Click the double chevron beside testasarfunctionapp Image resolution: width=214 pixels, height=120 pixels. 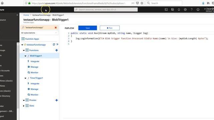(57, 44)
